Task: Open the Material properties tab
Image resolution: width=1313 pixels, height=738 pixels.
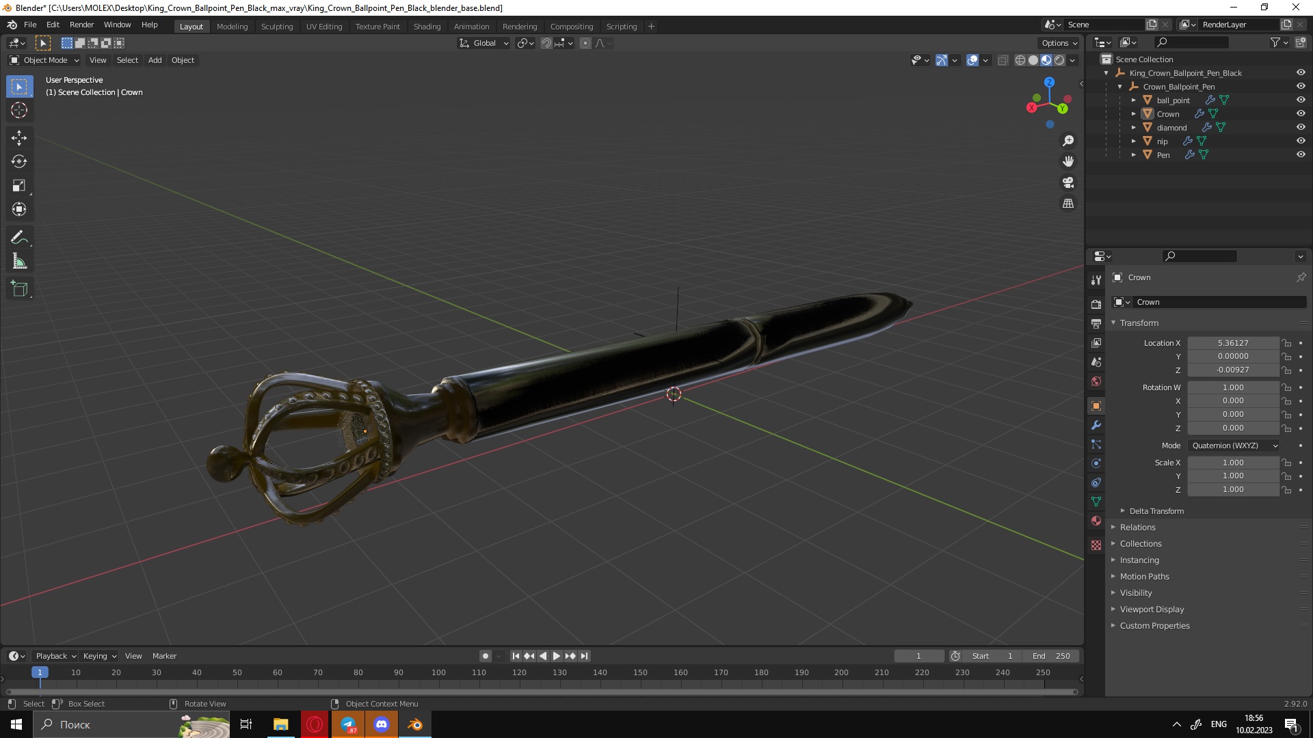Action: [1096, 521]
